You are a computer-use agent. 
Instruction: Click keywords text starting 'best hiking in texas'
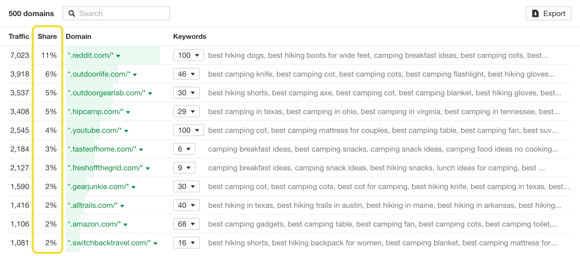coord(385,205)
